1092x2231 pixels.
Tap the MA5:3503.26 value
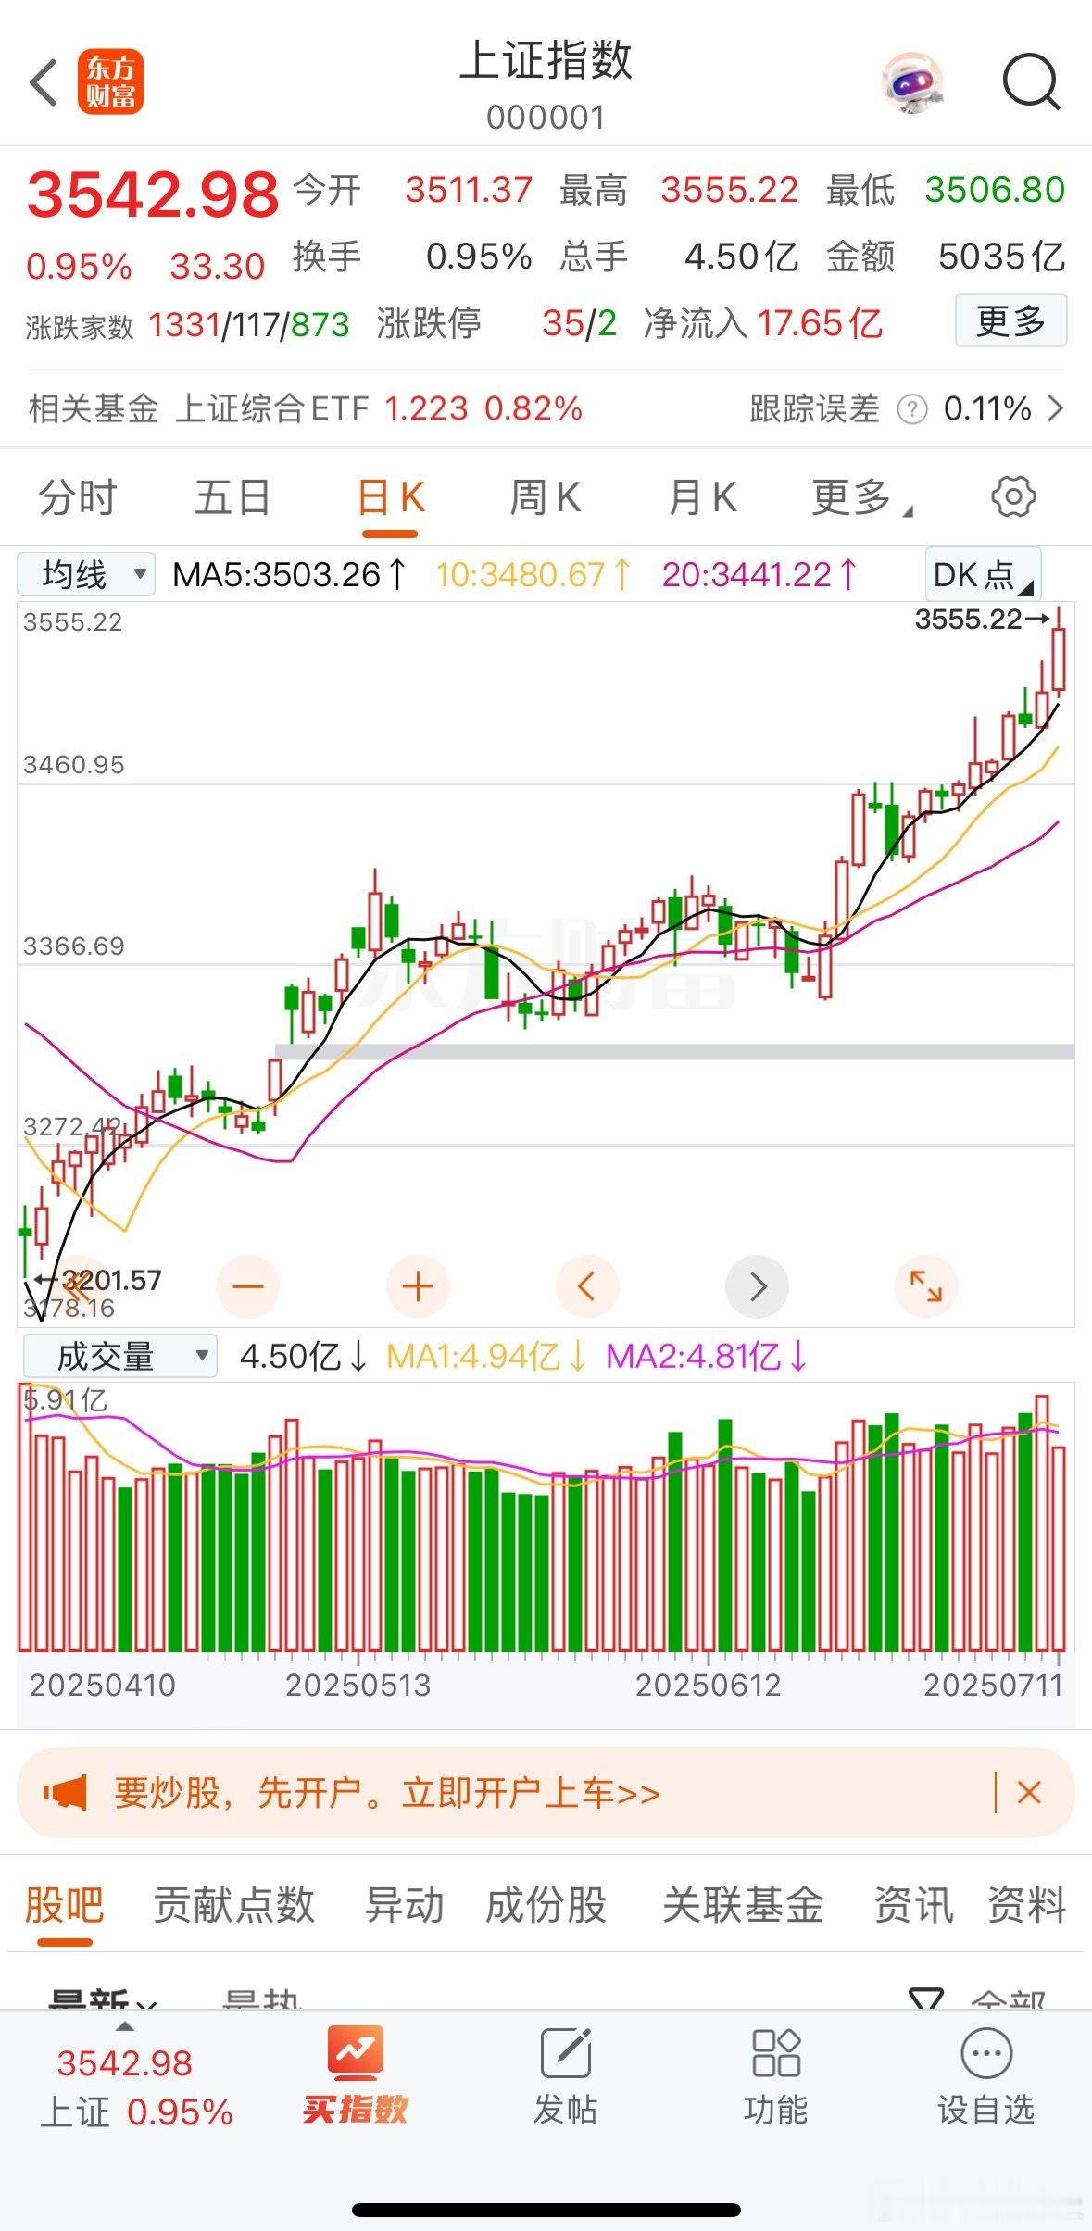289,574
